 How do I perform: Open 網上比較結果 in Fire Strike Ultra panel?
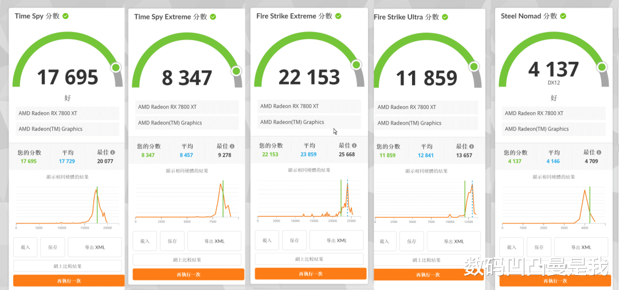point(427,260)
